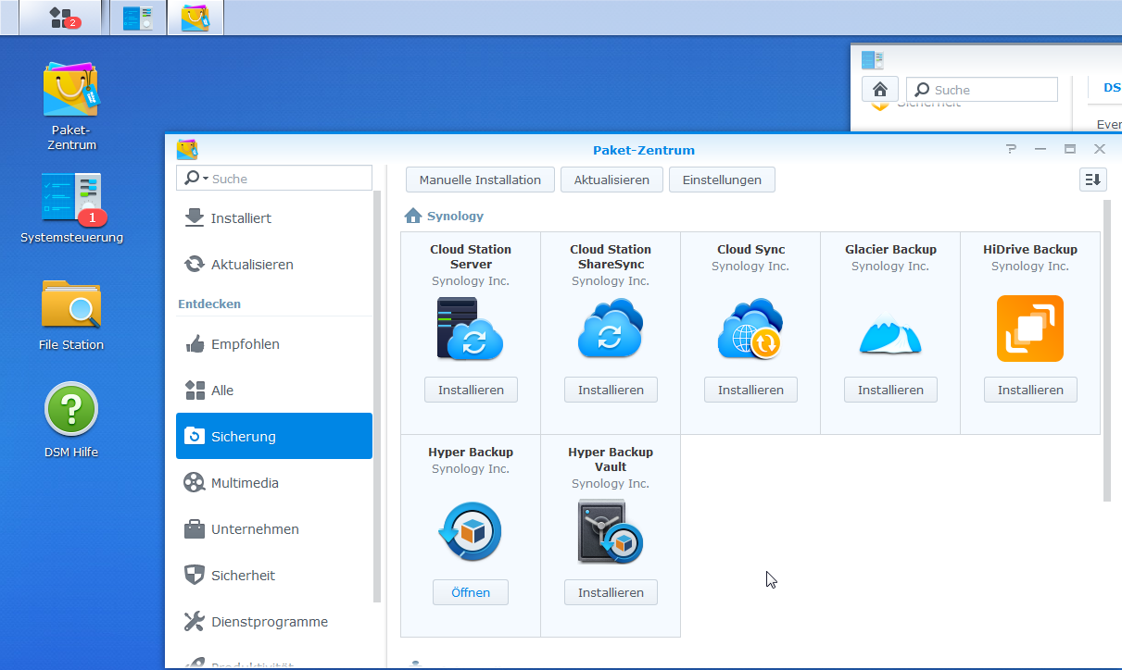Open the Paket-Zentrum desktop shortcut
Viewport: 1122px width, 670px height.
pyautogui.click(x=71, y=105)
